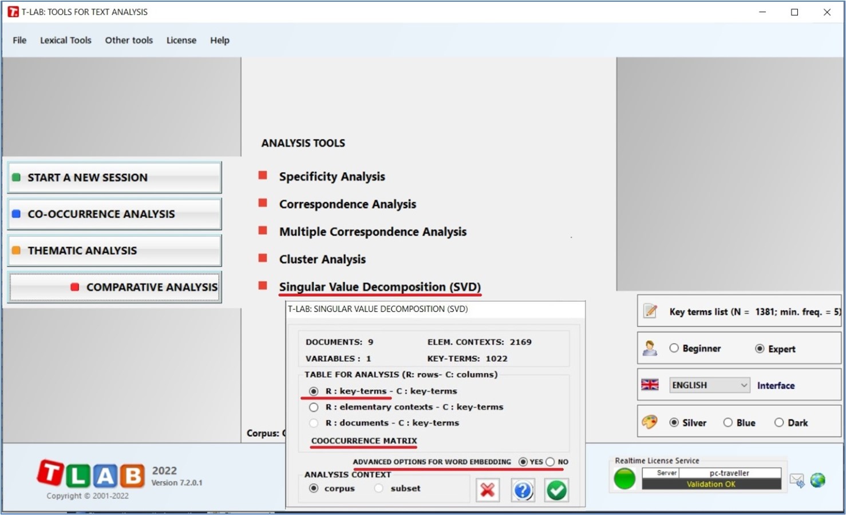This screenshot has width=846, height=515.
Task: Open the blue question mark help icon
Action: click(523, 490)
